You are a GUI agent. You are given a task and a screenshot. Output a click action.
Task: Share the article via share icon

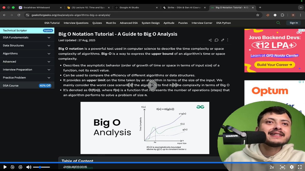[210, 40]
